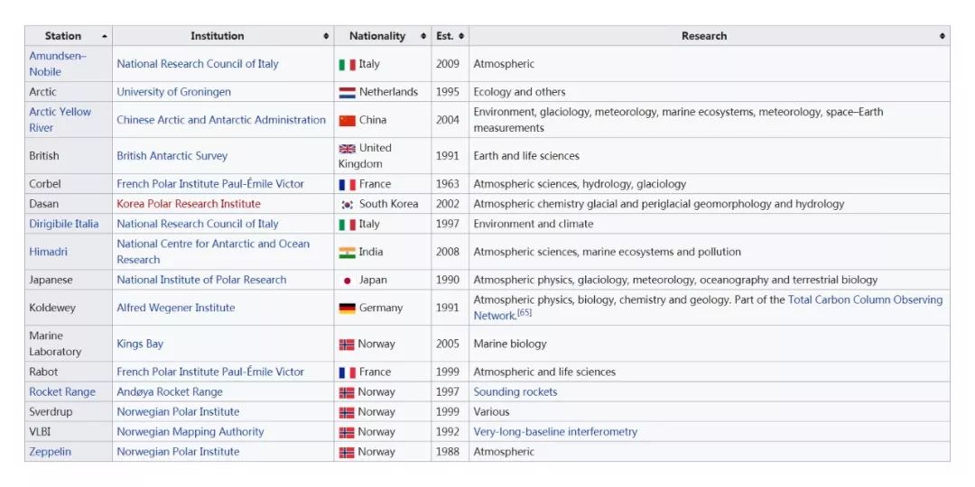Select the 'Sverdrup' station cell
Image resolution: width=975 pixels, height=487 pixels.
[x=69, y=412]
